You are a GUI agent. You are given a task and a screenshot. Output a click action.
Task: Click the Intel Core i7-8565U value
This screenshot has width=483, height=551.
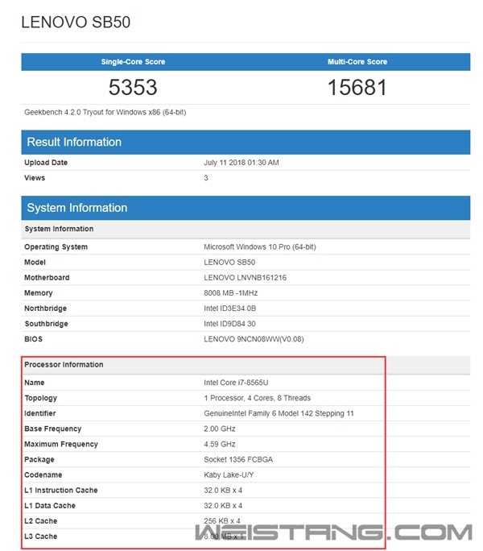point(236,383)
